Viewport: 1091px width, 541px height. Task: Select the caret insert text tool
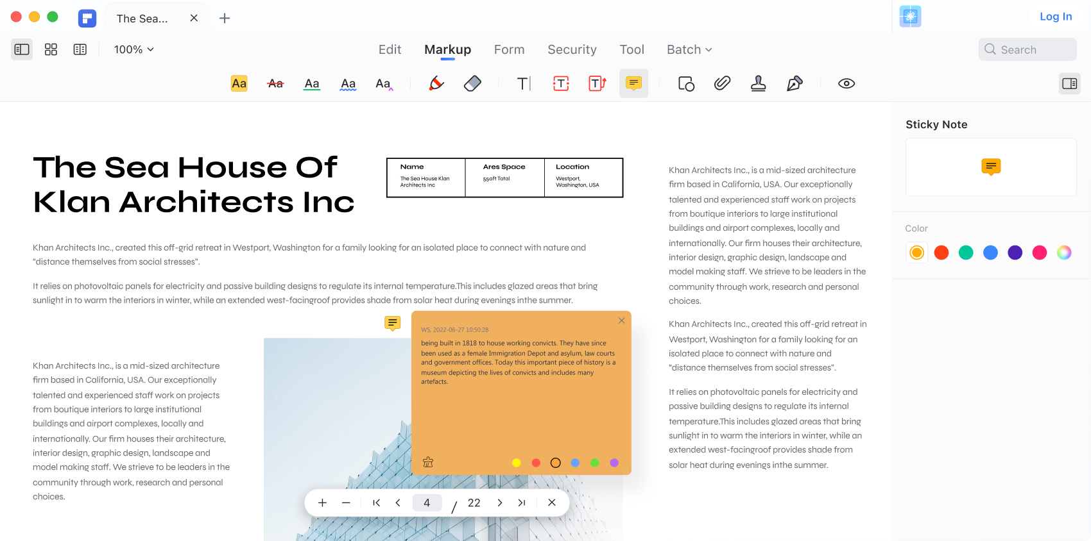coord(384,83)
